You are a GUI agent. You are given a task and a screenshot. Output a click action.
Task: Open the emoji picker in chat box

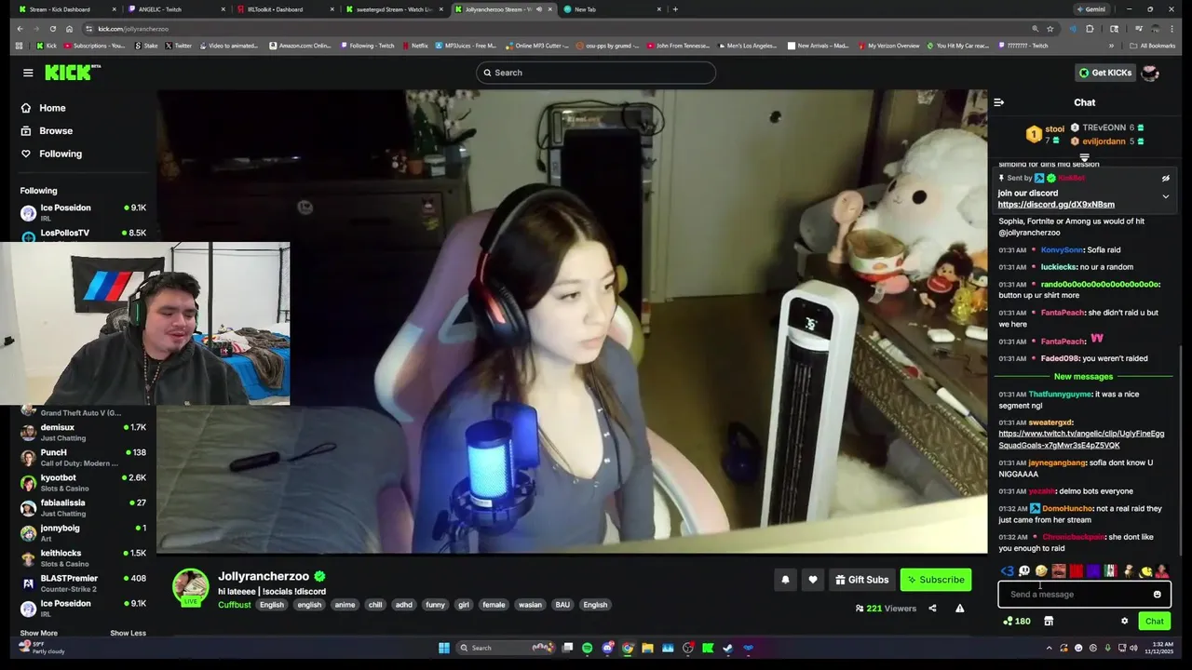[1158, 595]
